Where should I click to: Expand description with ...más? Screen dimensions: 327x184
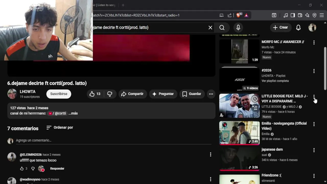[73, 113]
